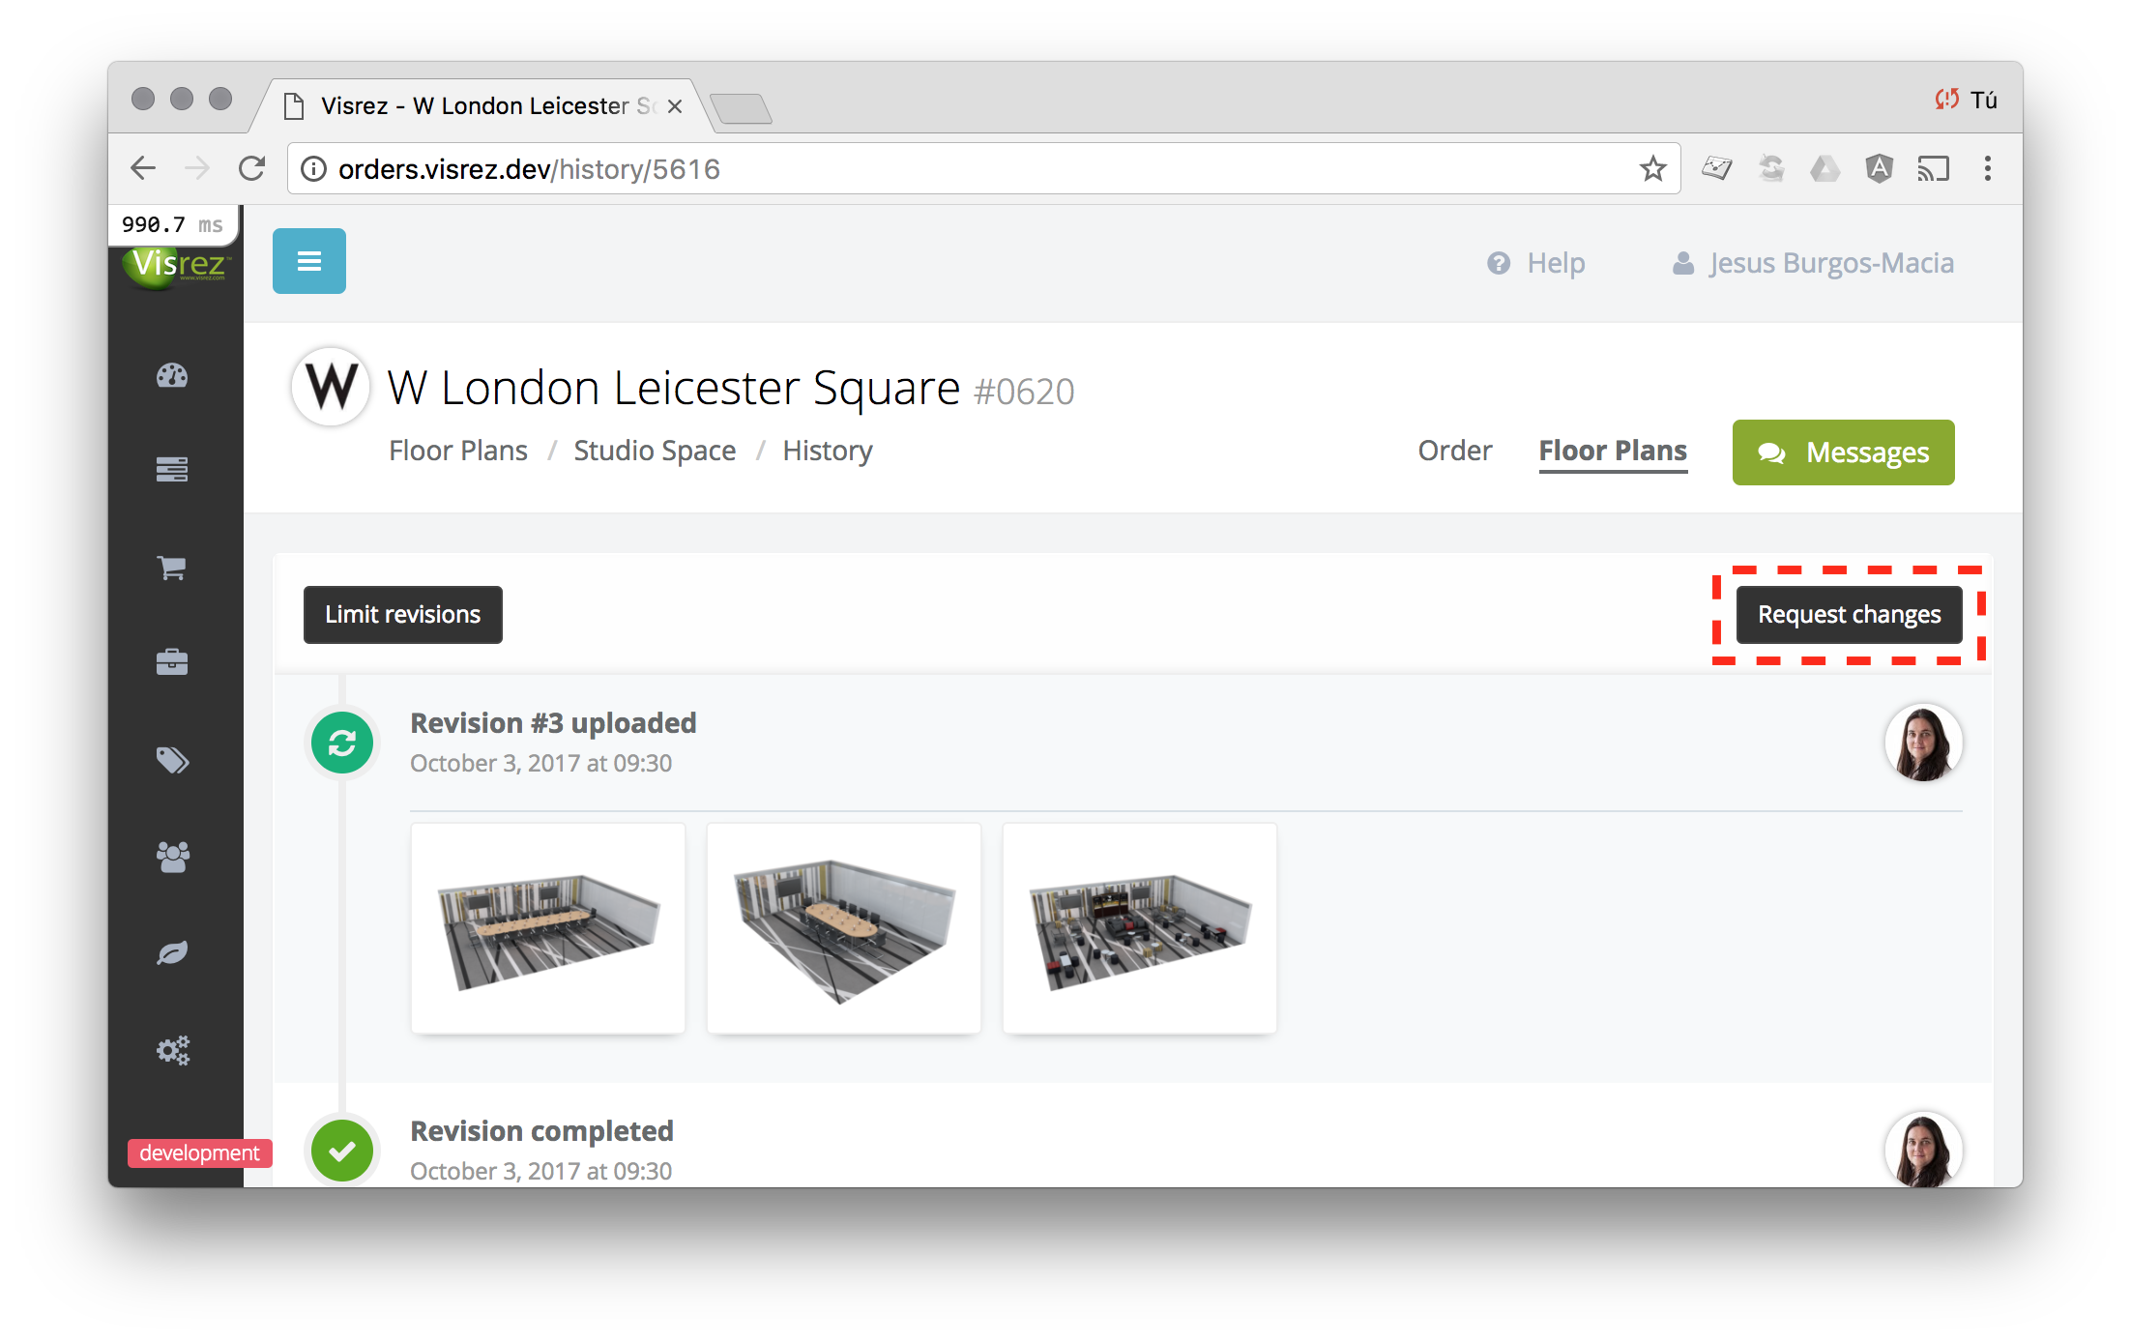Click the Cast screen icon
Viewport: 2131px width, 1342px height.
[x=1934, y=168]
